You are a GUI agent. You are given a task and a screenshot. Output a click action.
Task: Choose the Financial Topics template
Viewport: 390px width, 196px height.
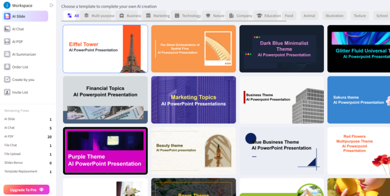(105, 100)
